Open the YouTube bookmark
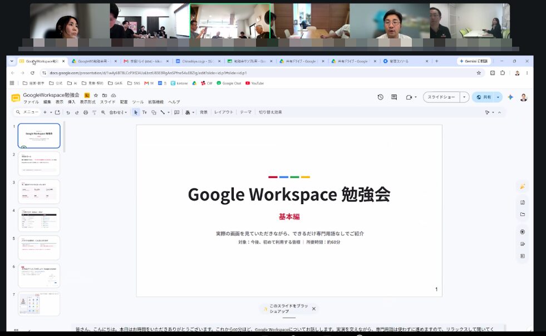 [x=254, y=83]
